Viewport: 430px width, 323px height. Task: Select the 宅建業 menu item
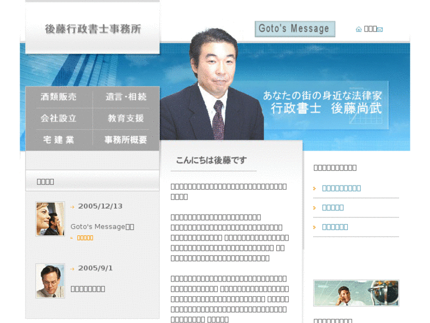[x=59, y=140]
